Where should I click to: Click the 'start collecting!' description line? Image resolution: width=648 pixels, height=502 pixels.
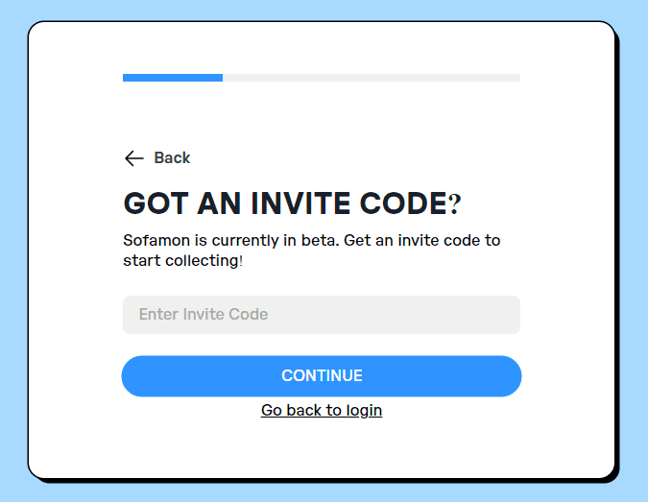click(x=183, y=261)
